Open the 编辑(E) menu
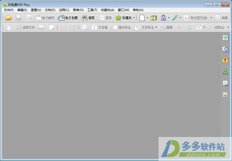 pyautogui.click(x=22, y=10)
